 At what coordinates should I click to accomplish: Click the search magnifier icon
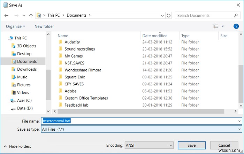236,15
